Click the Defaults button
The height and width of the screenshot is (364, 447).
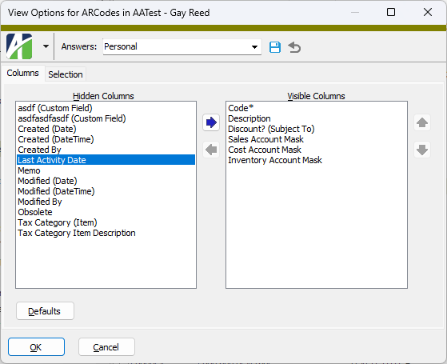coord(45,311)
